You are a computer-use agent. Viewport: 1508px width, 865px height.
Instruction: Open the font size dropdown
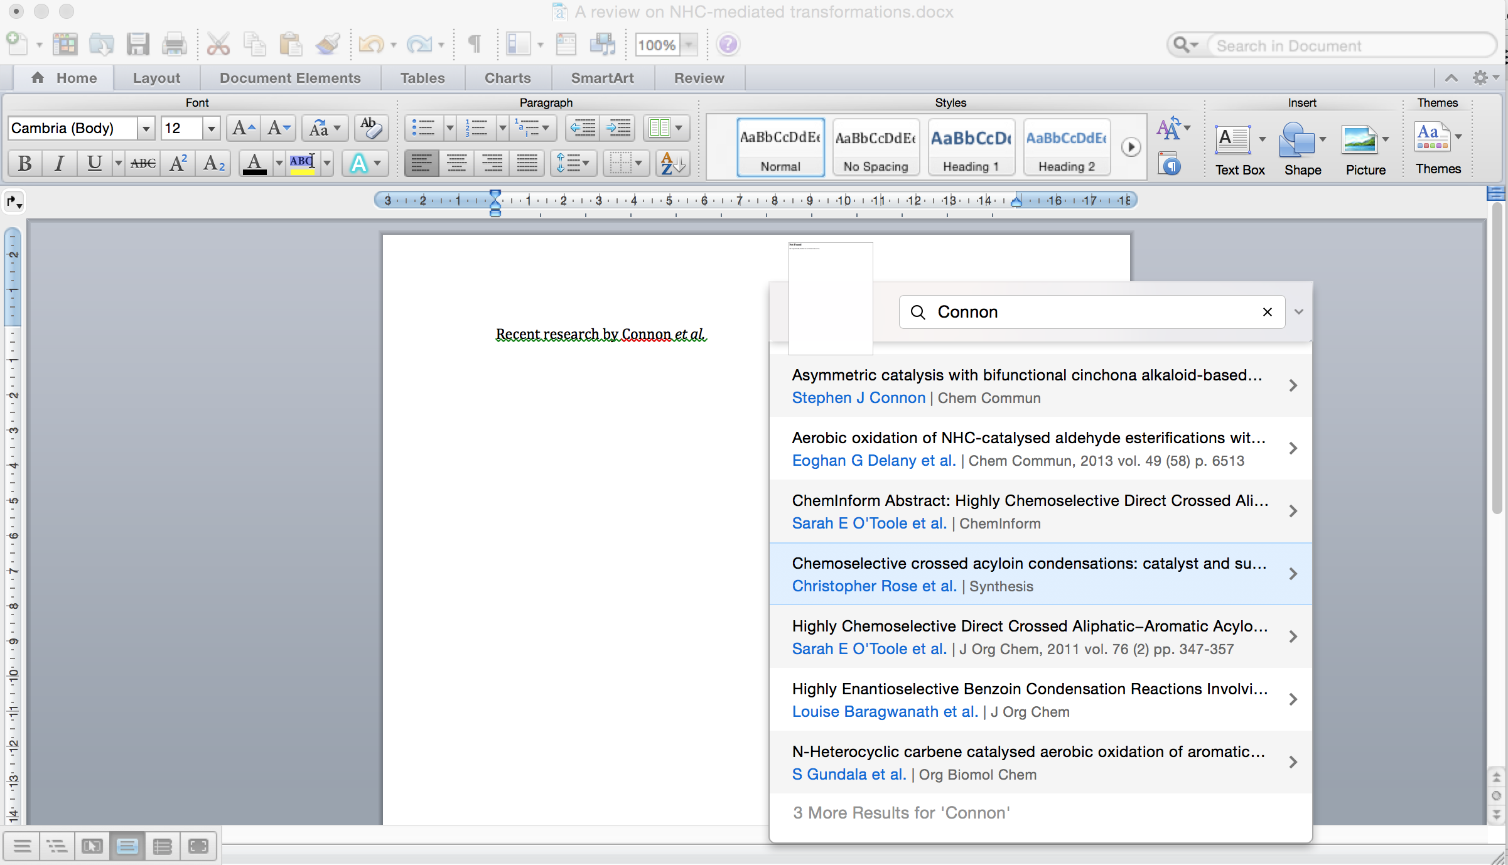pyautogui.click(x=212, y=126)
